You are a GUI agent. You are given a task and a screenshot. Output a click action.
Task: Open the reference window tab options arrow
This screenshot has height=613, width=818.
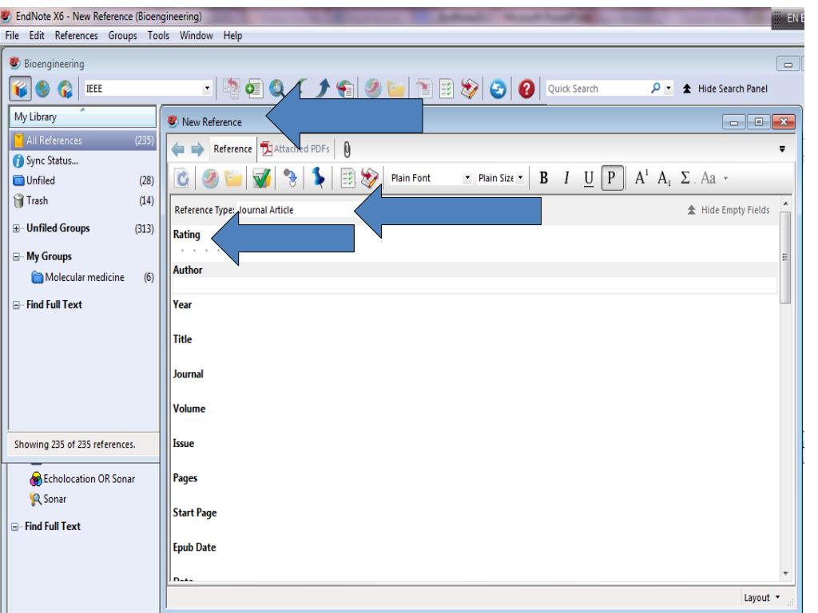tap(782, 149)
